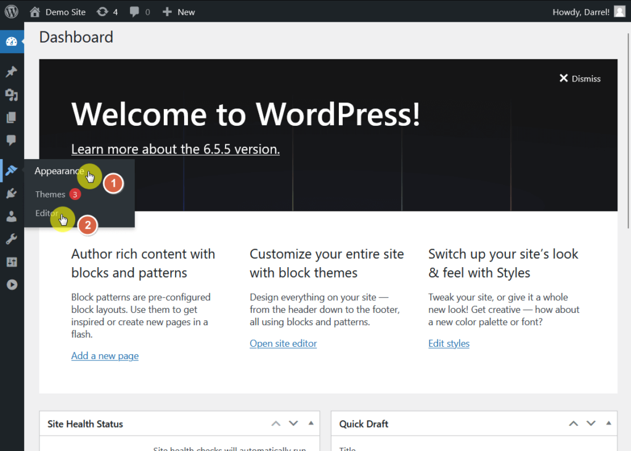Move Site Health Status widget up
Viewport: 631px width, 451px height.
275,424
